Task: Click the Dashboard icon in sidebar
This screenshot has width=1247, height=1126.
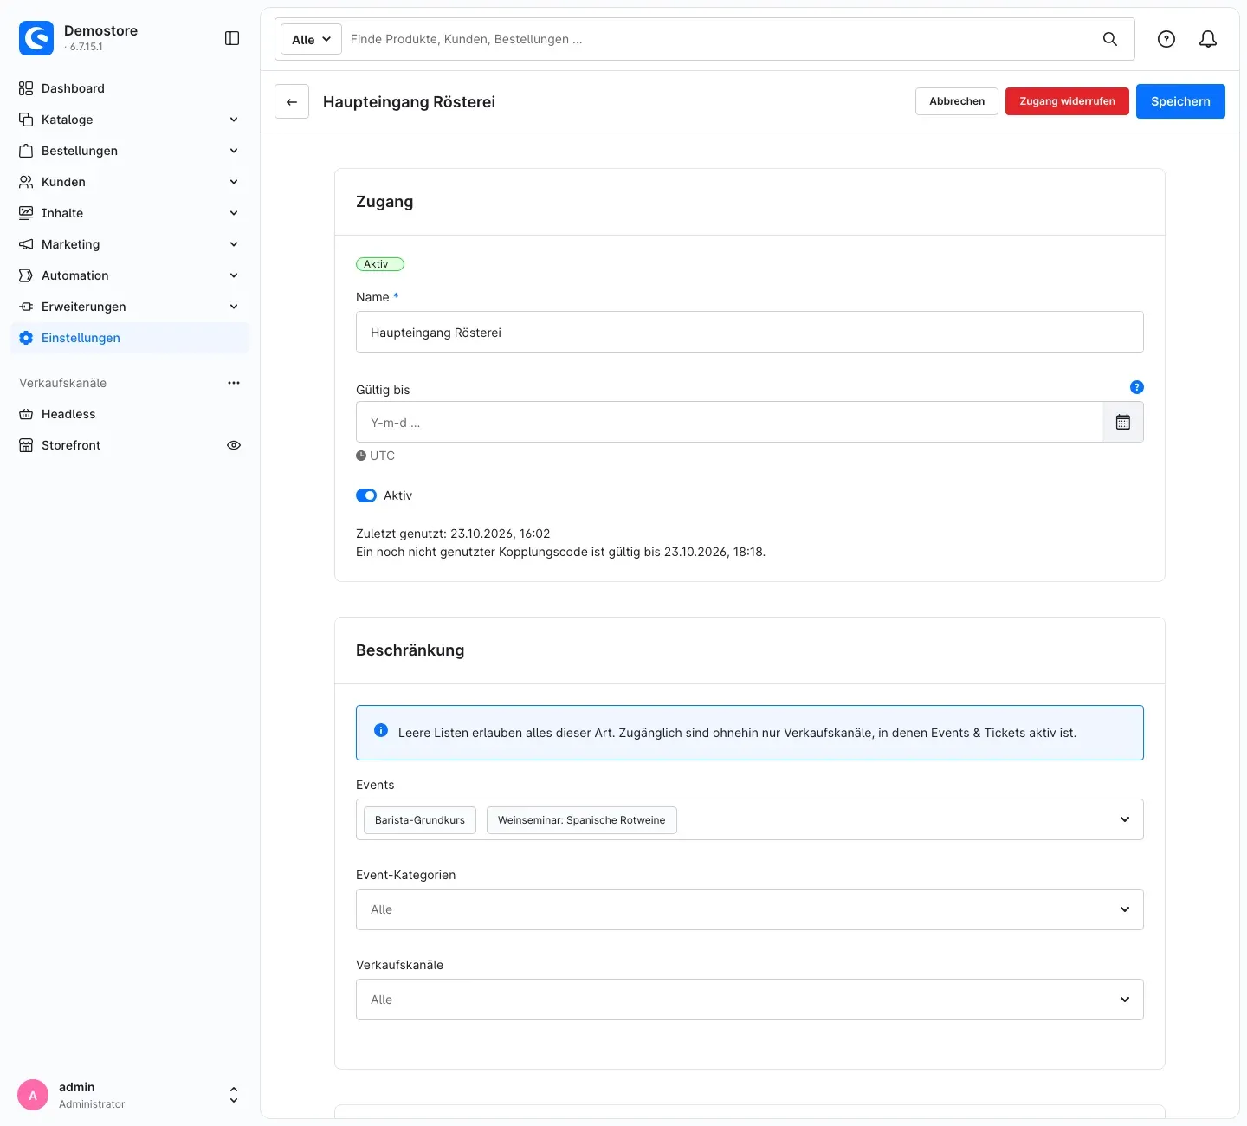Action: click(x=26, y=88)
